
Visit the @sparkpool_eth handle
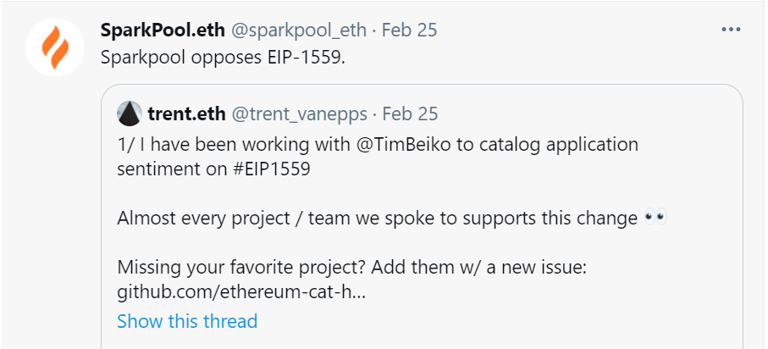(x=298, y=30)
